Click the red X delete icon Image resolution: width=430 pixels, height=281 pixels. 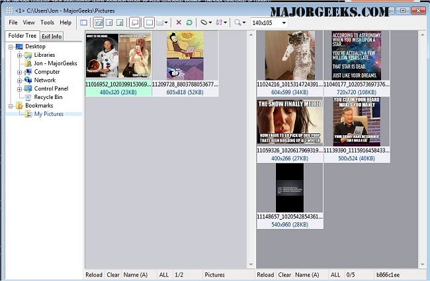[179, 22]
